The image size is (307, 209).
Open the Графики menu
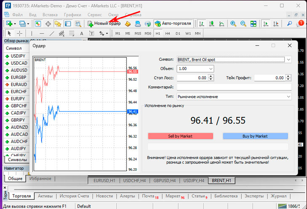[x=72, y=14]
